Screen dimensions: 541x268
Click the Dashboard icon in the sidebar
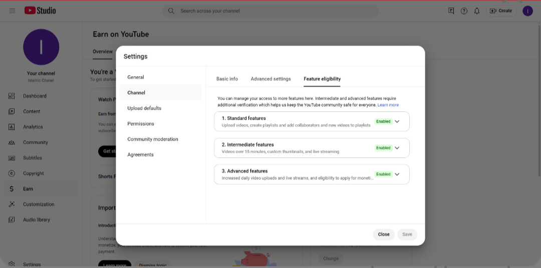point(12,96)
